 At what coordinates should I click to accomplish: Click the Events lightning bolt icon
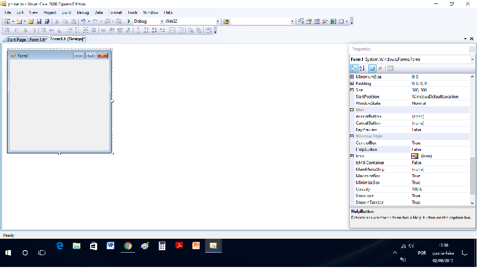click(380, 68)
